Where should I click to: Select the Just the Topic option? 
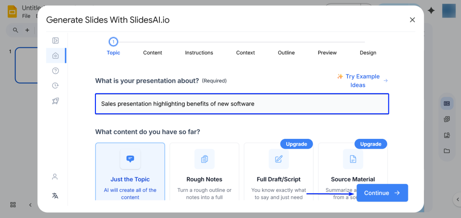(x=130, y=171)
